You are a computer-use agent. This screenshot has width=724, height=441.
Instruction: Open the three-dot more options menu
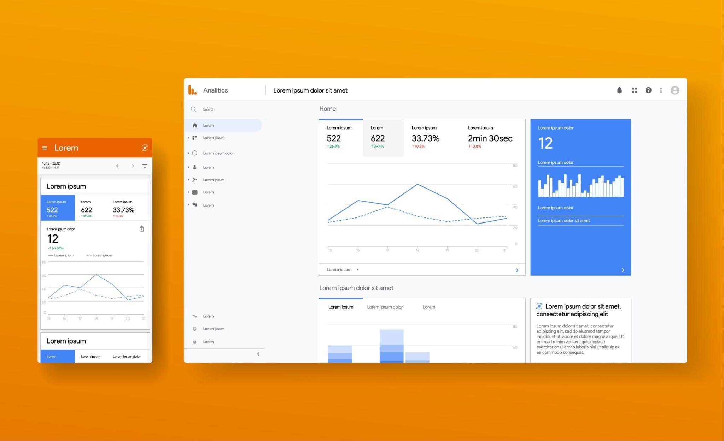point(661,90)
